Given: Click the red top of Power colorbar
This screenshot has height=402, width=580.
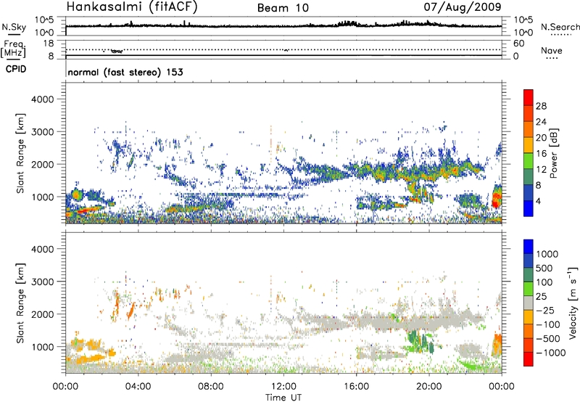Looking at the screenshot, I should pyautogui.click(x=529, y=97).
